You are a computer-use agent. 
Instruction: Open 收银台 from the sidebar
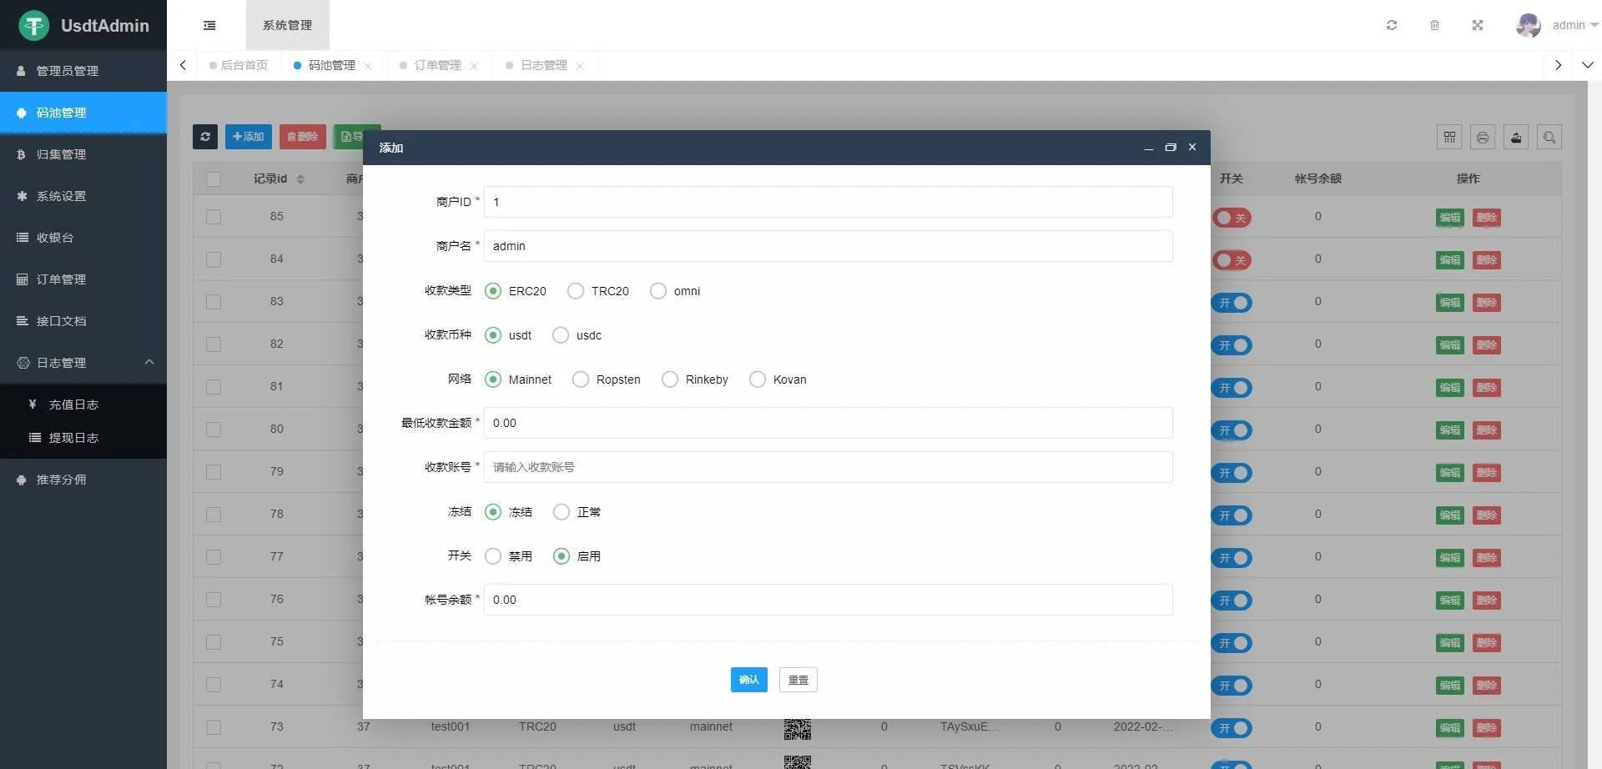[x=58, y=238]
